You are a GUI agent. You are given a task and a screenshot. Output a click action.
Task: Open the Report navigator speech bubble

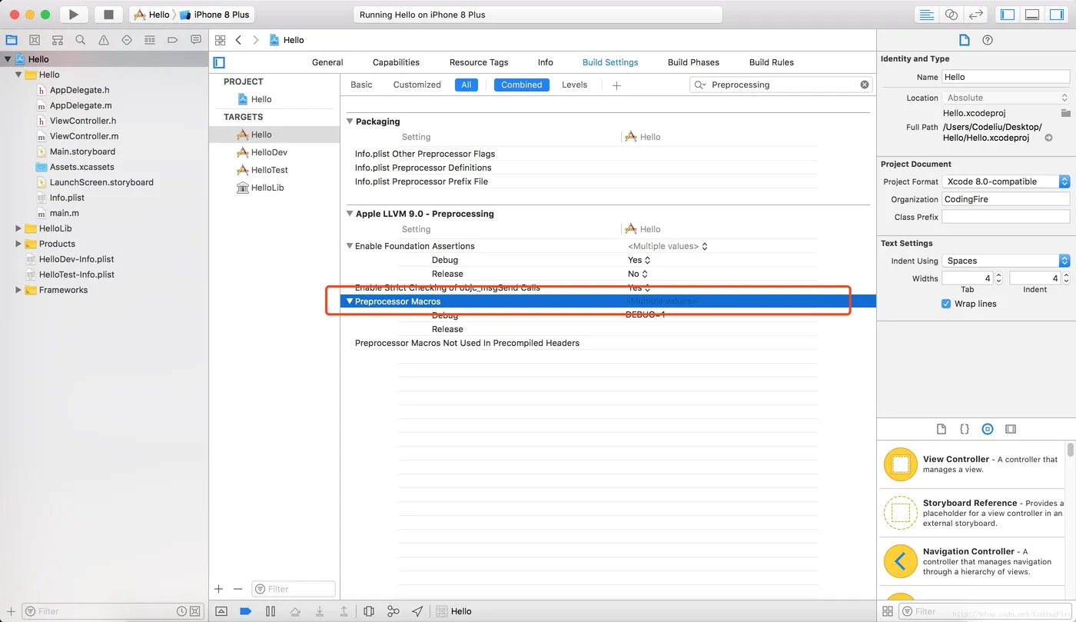[196, 40]
